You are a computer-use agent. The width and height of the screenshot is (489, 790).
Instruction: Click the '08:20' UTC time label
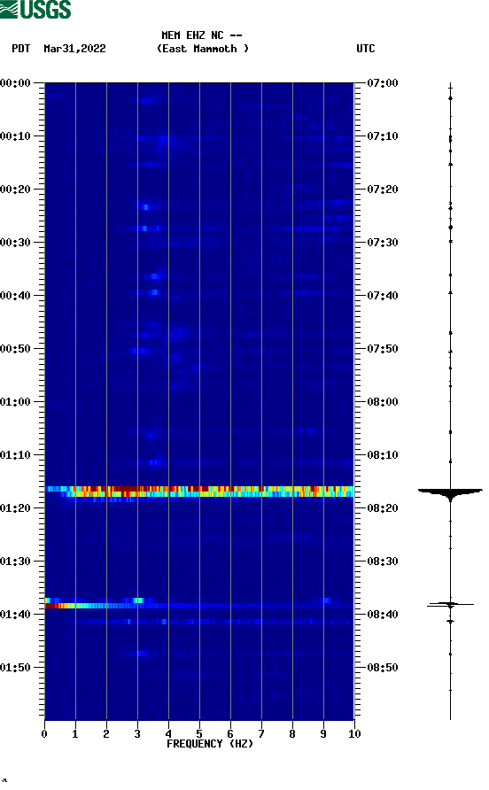[383, 508]
